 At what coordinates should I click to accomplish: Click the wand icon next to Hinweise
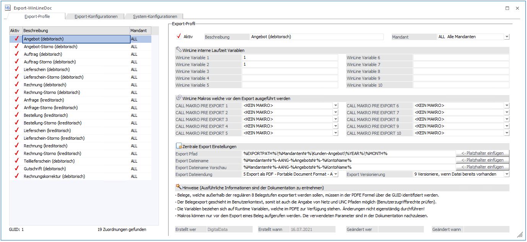click(x=178, y=187)
